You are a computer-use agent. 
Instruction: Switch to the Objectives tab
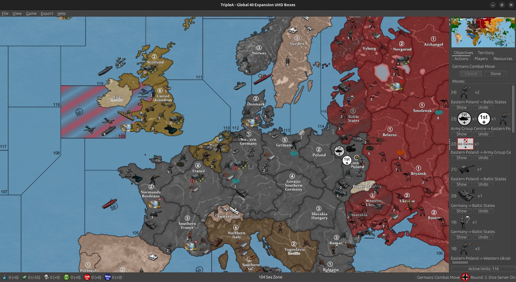463,53
